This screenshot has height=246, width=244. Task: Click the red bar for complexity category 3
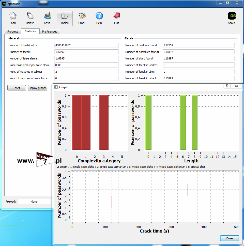[x=104, y=122]
